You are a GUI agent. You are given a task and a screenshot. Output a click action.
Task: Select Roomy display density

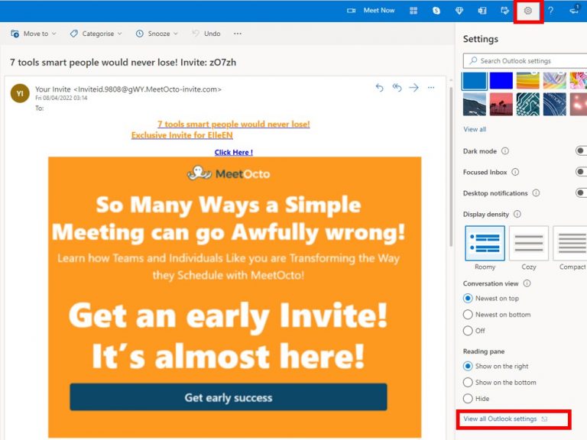click(485, 243)
